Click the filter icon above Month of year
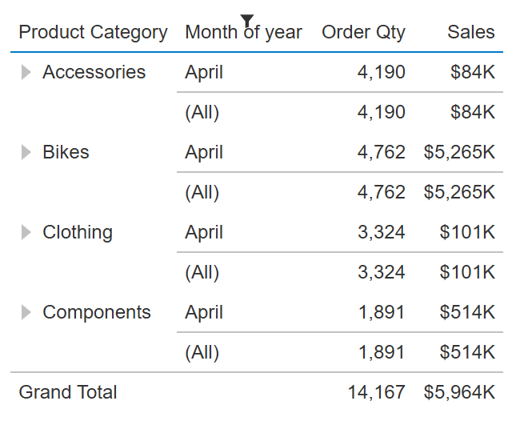The width and height of the screenshot is (532, 433). [247, 20]
